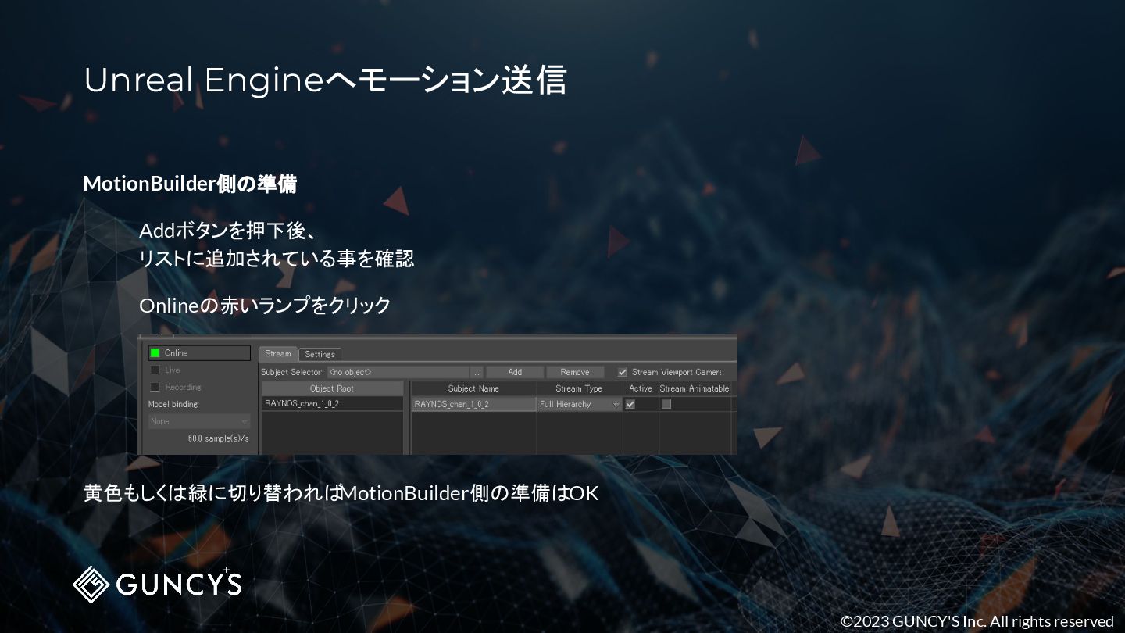Screen dimensions: 1125x633
Task: Open the Model binding None dropdown
Action: coord(199,421)
